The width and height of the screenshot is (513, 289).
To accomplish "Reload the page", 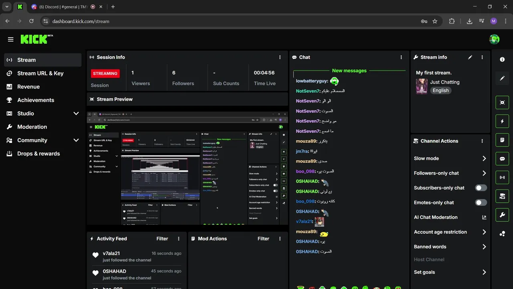I will click(31, 21).
